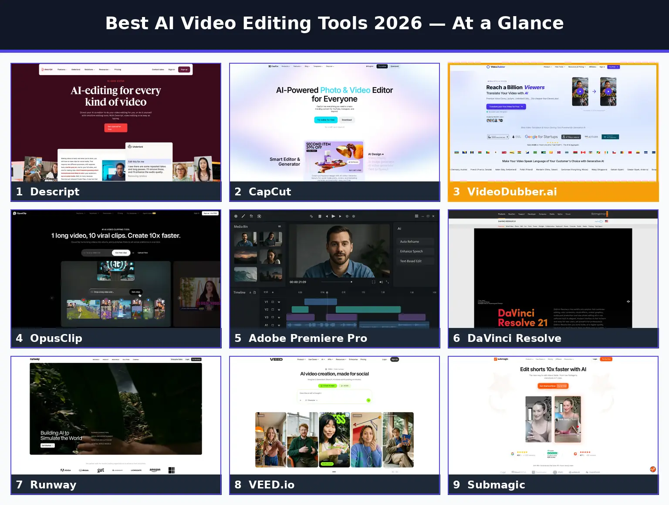Click the Stop square in Premiere Pro toolbar

320,216
